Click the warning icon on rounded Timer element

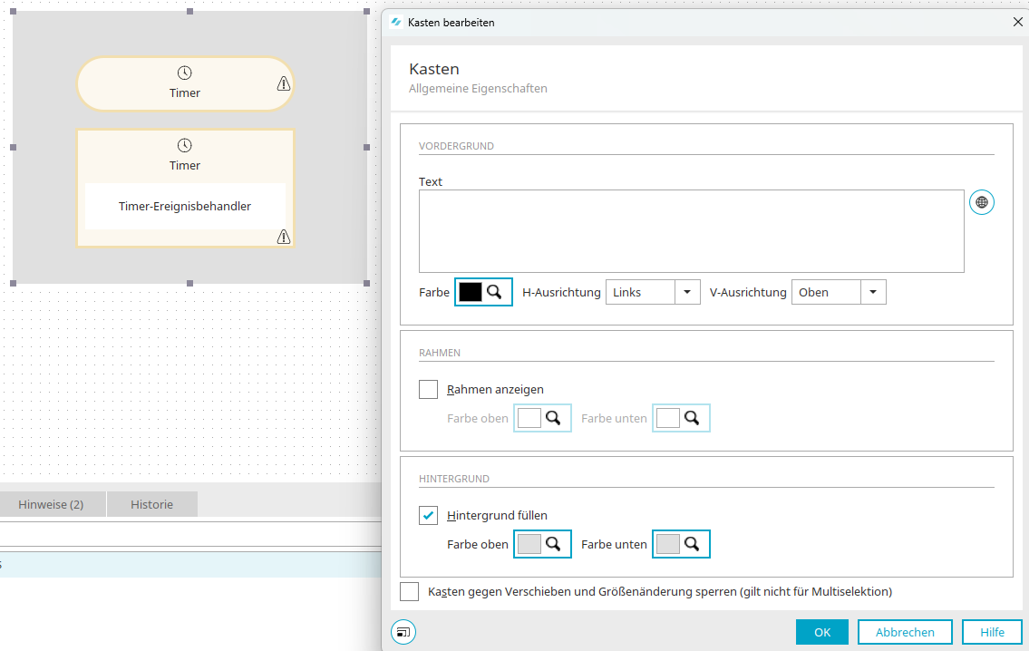pyautogui.click(x=284, y=83)
